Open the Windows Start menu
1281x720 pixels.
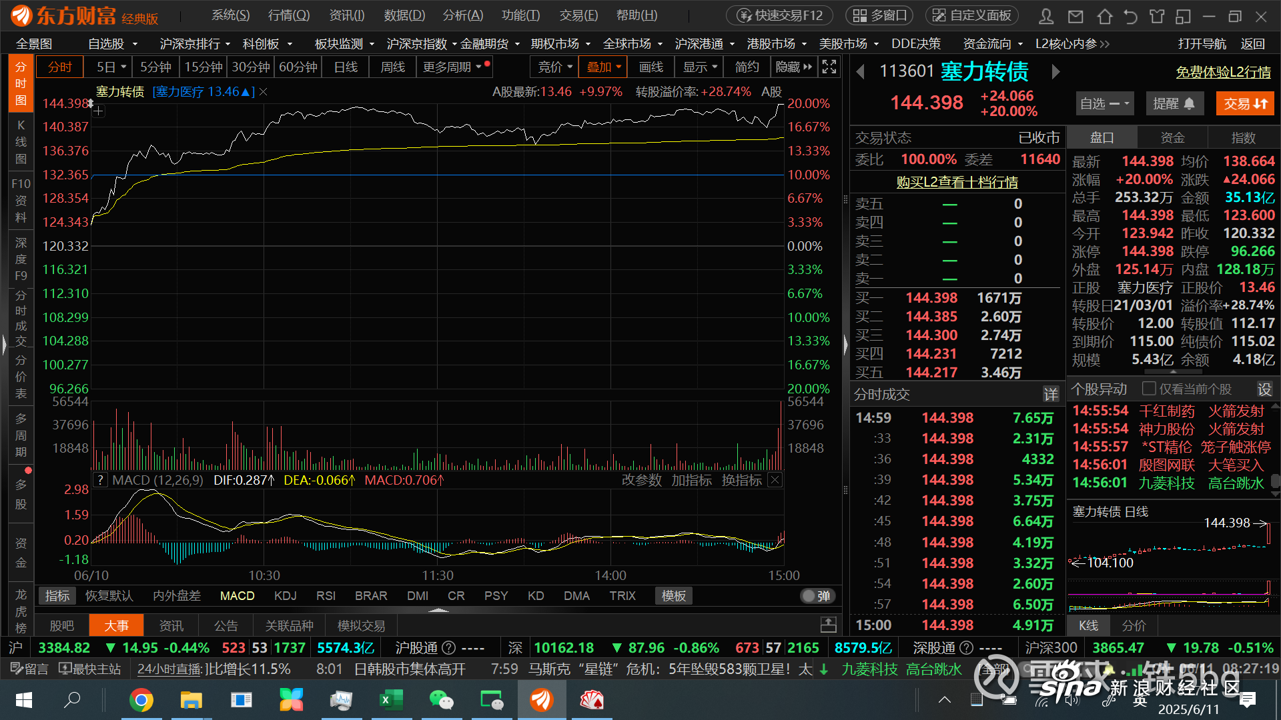(24, 700)
